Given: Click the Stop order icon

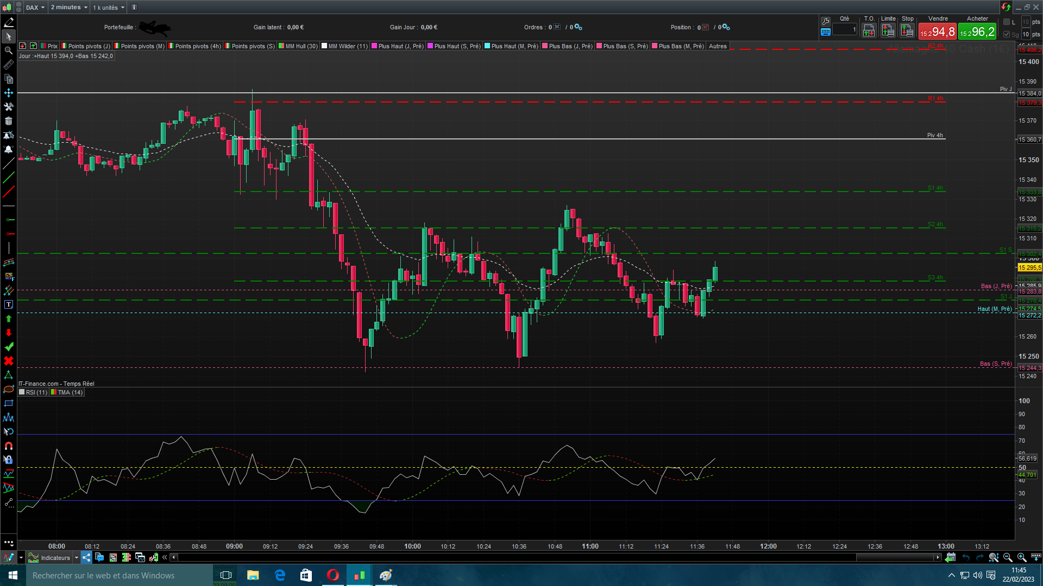Looking at the screenshot, I should coord(907,31).
